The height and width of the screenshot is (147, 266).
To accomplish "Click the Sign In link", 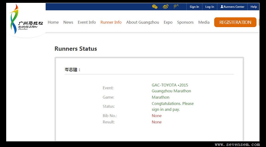I will pyautogui.click(x=194, y=7).
